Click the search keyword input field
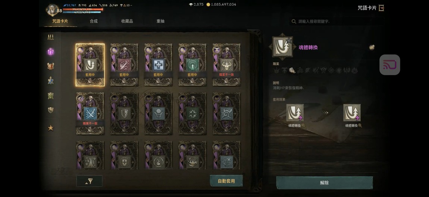Screen dimensions: 429x197 (x=336, y=21)
